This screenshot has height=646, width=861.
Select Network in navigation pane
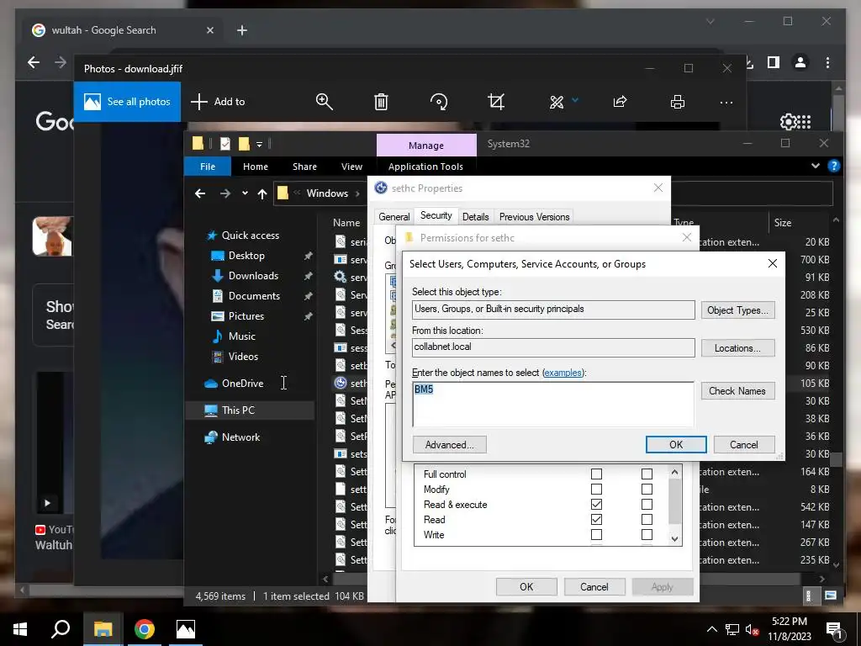(x=240, y=437)
